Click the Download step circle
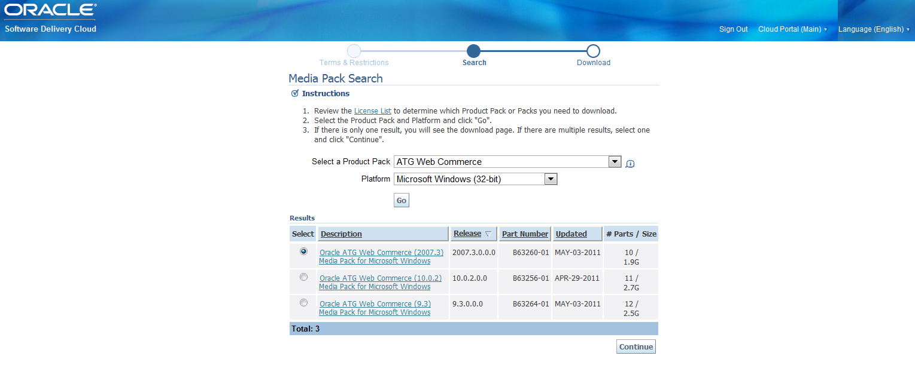 coord(594,51)
